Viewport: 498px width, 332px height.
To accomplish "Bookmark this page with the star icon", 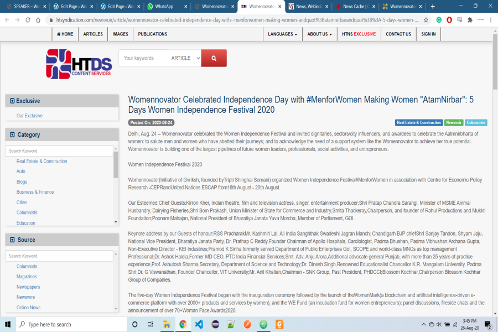I will (426, 20).
